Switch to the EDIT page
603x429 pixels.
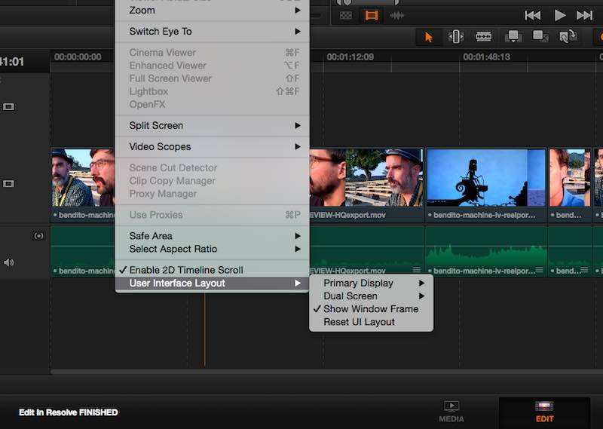point(544,412)
